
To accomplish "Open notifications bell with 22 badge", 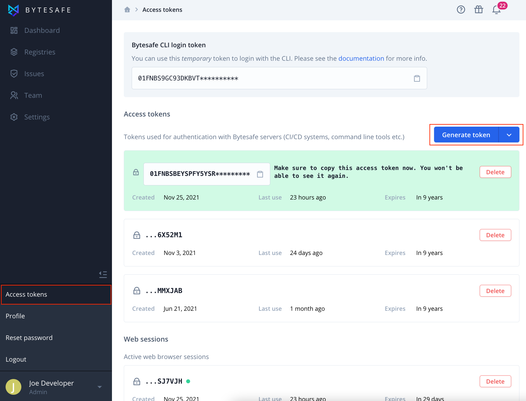I will pos(497,10).
